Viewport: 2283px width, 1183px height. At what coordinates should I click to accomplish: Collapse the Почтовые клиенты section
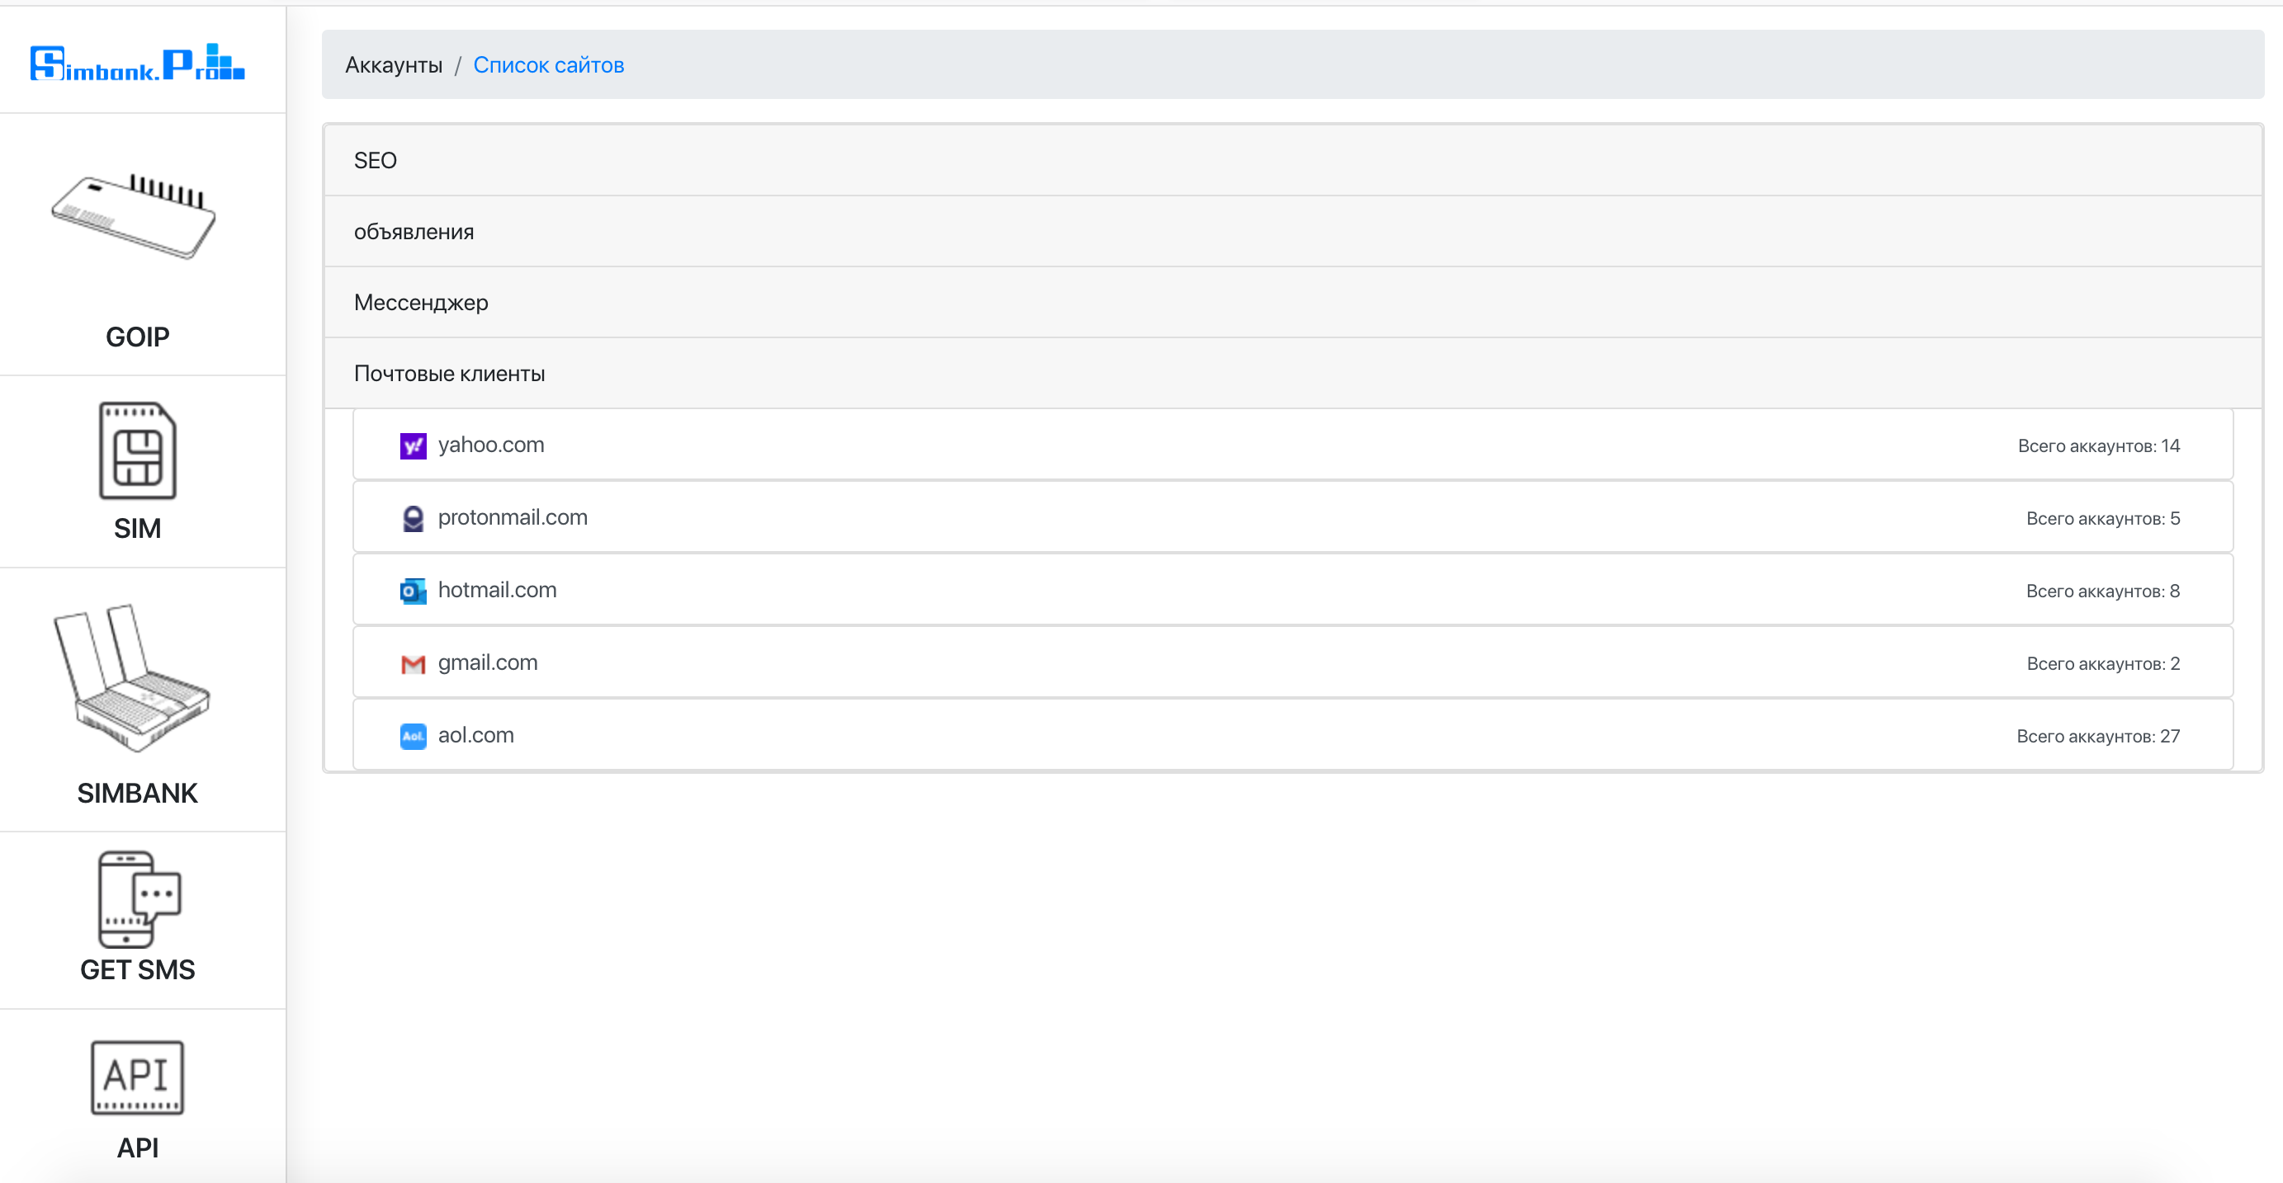point(449,373)
